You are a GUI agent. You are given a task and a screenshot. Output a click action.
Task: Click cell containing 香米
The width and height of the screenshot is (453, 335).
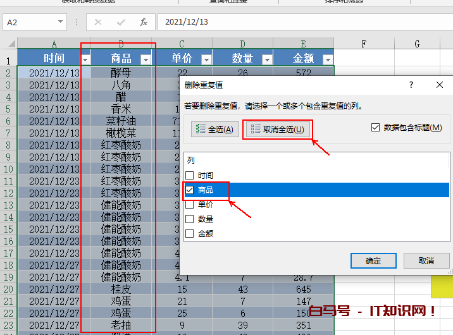point(121,109)
